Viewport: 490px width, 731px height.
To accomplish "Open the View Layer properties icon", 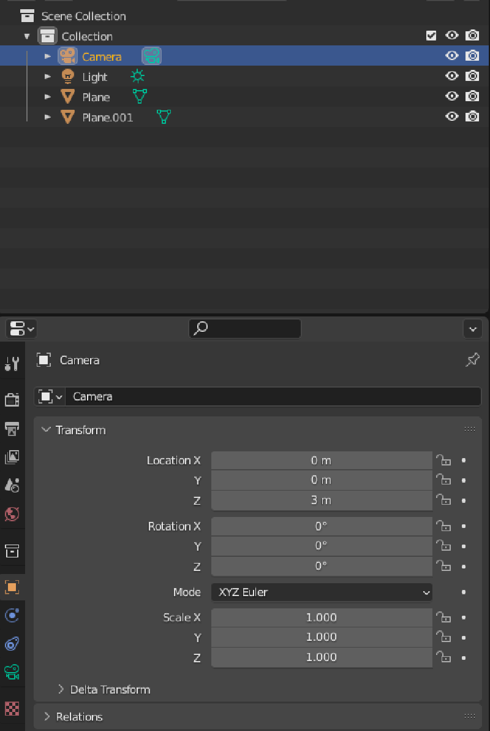I will pos(12,457).
